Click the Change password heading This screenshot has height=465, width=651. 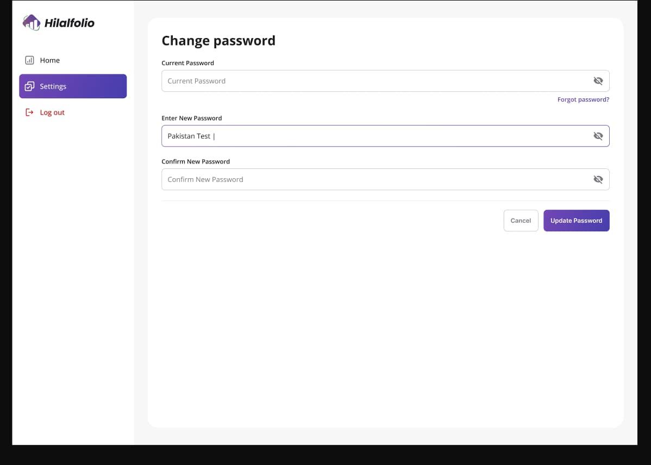(218, 41)
